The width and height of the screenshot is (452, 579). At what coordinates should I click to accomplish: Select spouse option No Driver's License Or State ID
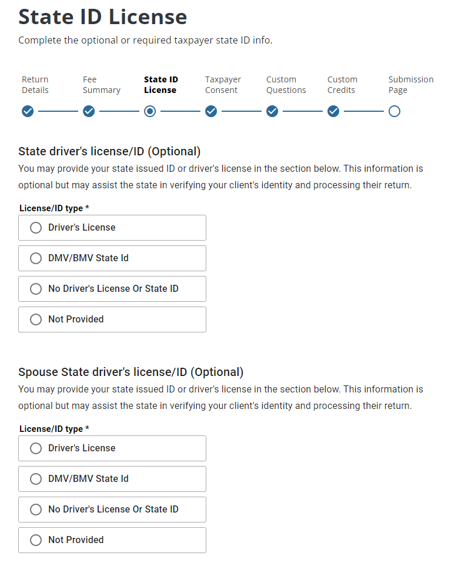tap(36, 510)
